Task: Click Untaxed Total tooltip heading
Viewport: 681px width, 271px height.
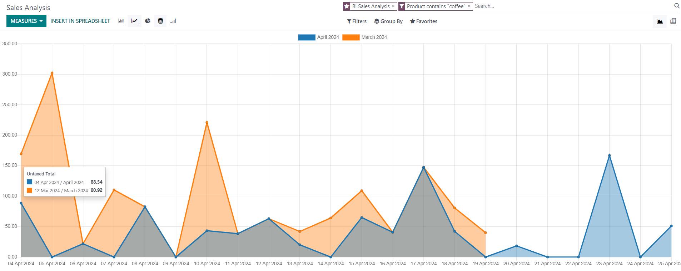Action: (41, 174)
